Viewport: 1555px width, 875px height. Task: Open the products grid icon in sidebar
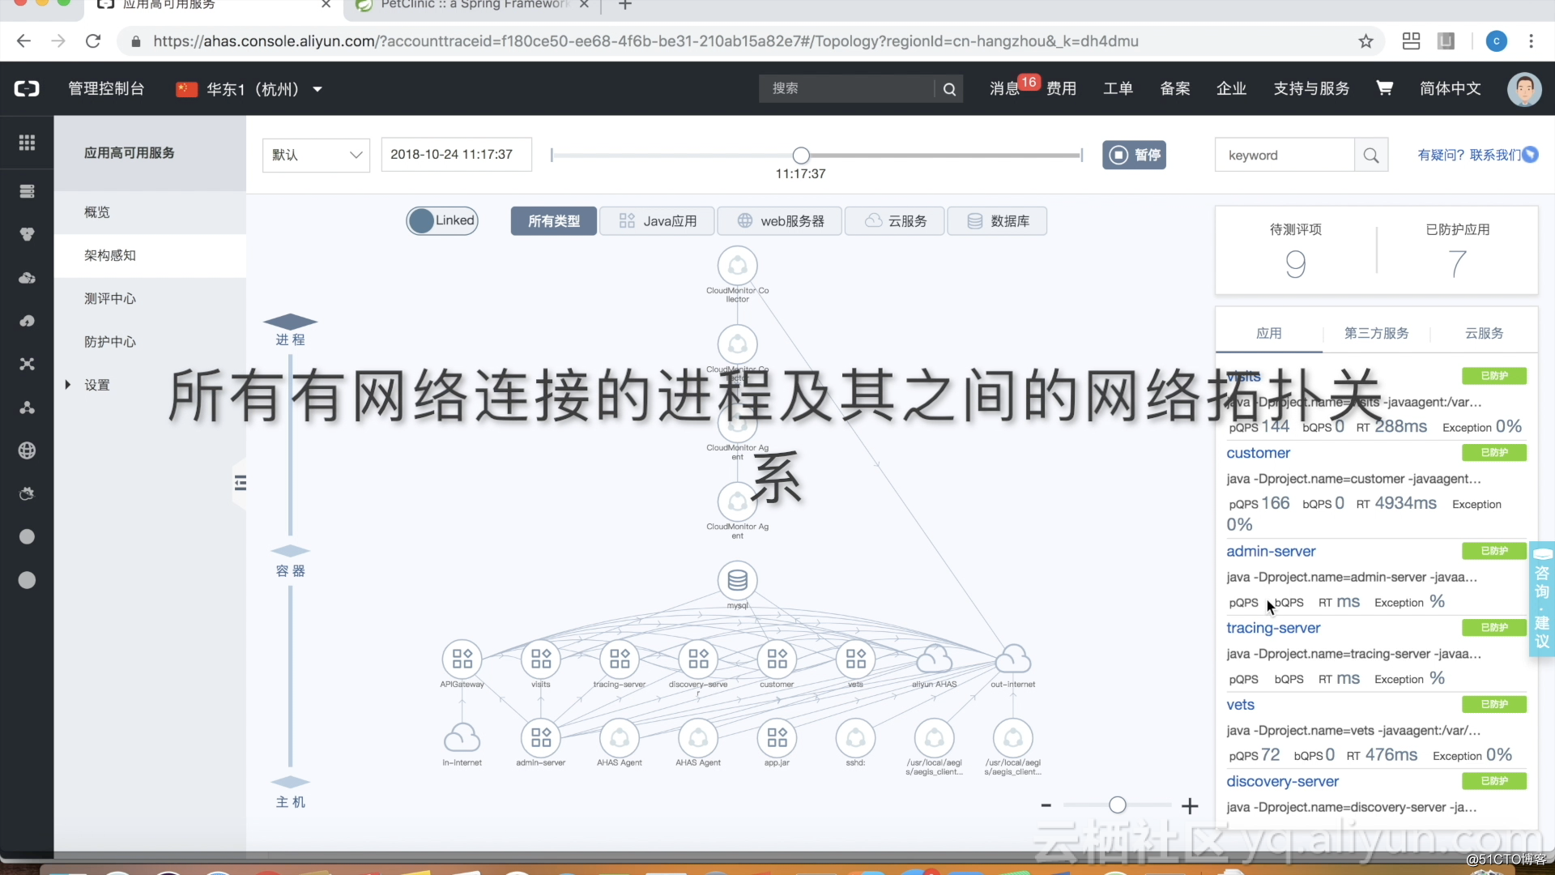[27, 143]
